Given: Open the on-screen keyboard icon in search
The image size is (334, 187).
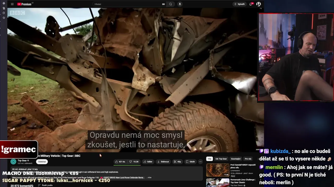Looking at the screenshot, I should tap(163, 4).
